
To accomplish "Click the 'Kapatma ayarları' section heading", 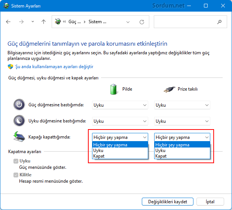I will pos(25,152).
